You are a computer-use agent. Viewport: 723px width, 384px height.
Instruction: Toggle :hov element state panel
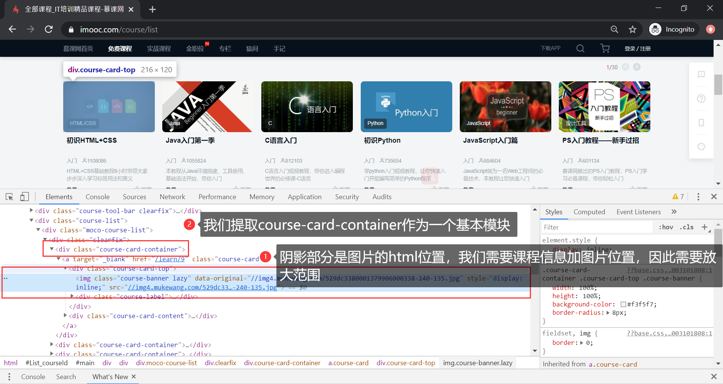pyautogui.click(x=666, y=227)
